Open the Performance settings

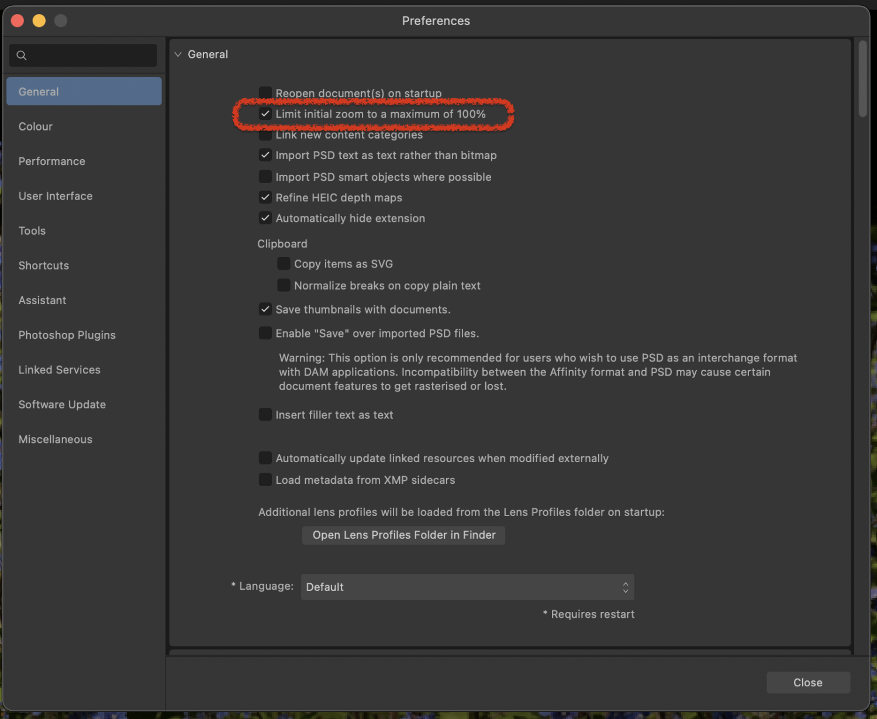point(51,161)
